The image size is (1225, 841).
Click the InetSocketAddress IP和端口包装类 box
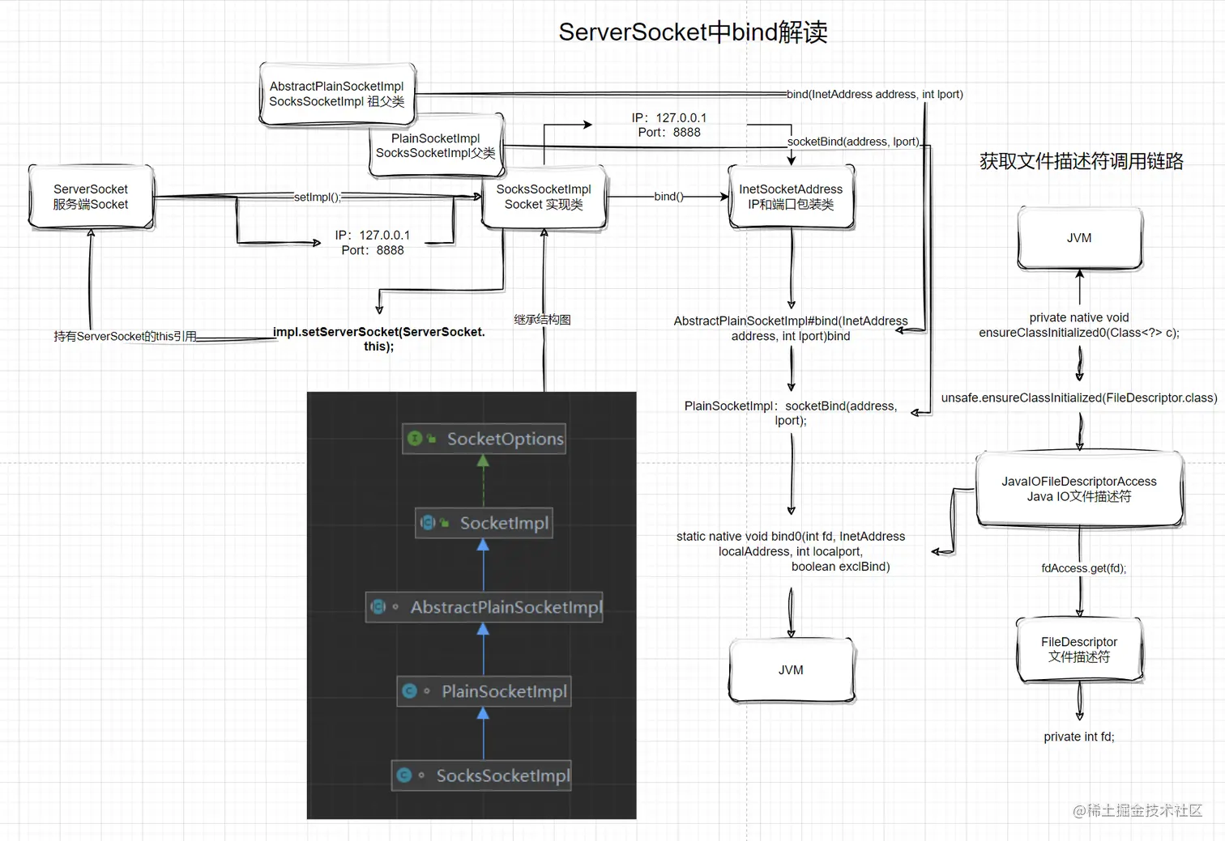790,197
